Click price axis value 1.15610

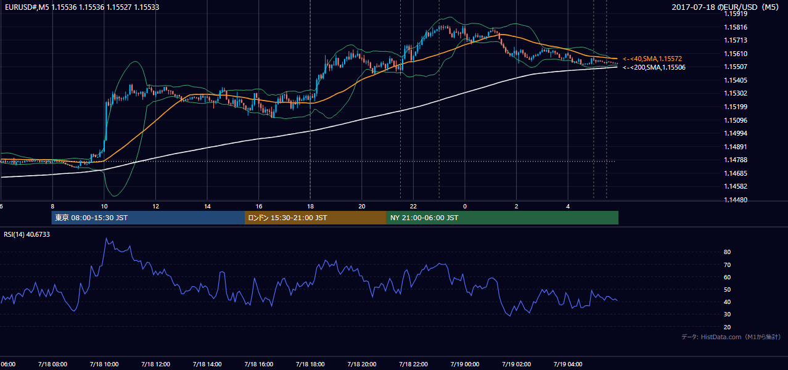[x=736, y=54]
